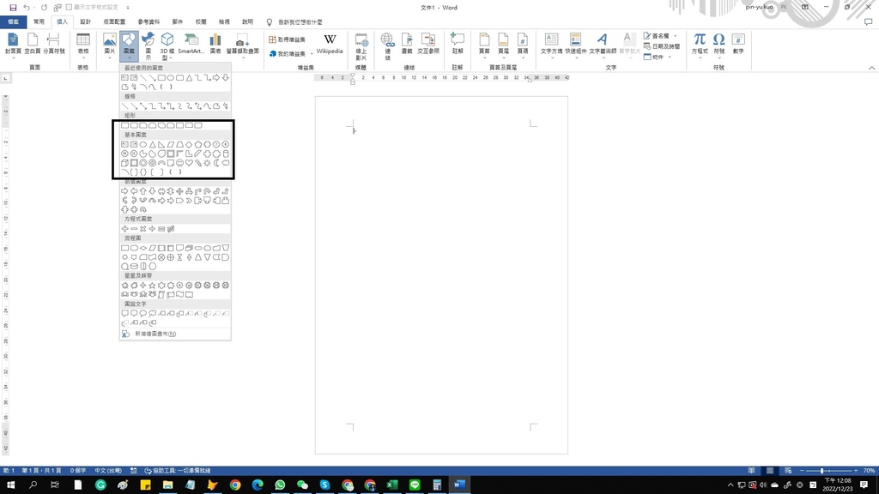Choose the smiley face basic shape
879x494 pixels.
(180, 163)
